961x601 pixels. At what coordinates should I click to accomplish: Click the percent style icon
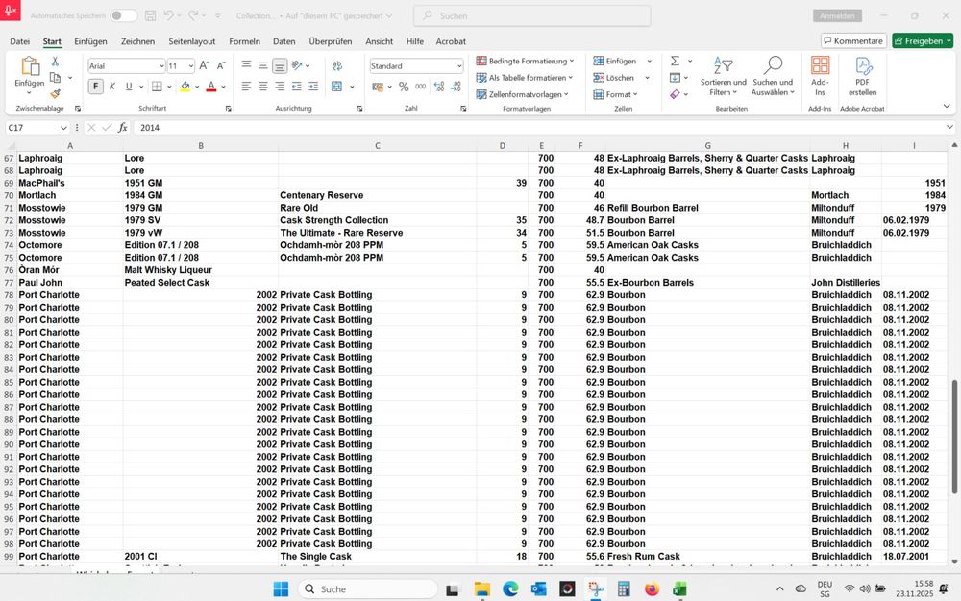coord(404,87)
